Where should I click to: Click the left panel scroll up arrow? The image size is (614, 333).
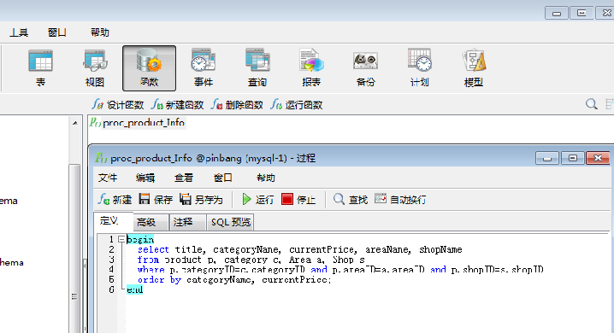click(74, 123)
